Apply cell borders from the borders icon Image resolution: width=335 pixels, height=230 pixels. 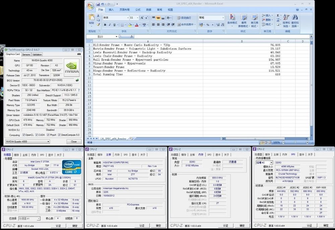[122, 25]
